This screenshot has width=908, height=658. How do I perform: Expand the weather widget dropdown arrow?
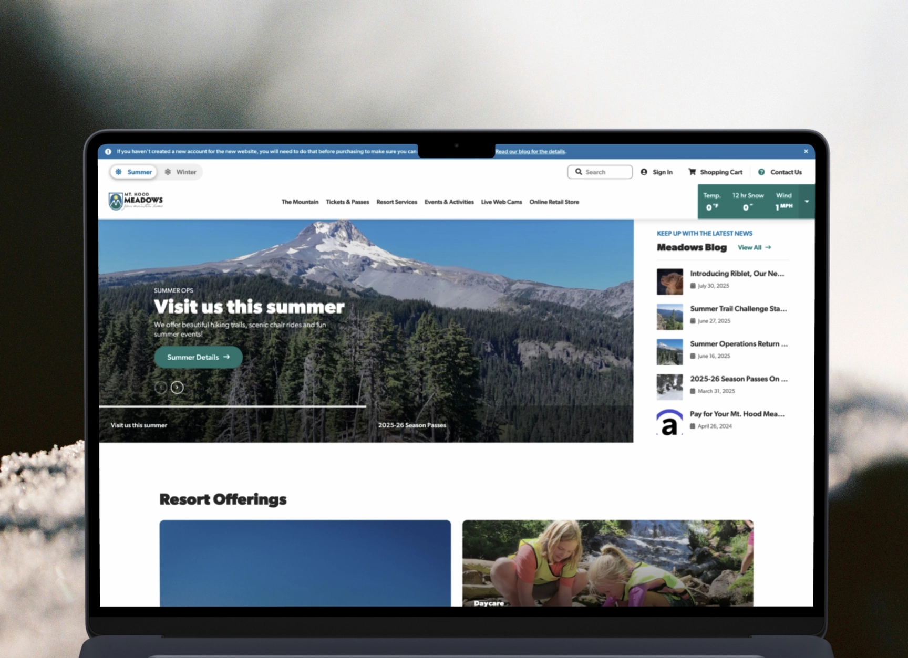(x=806, y=201)
